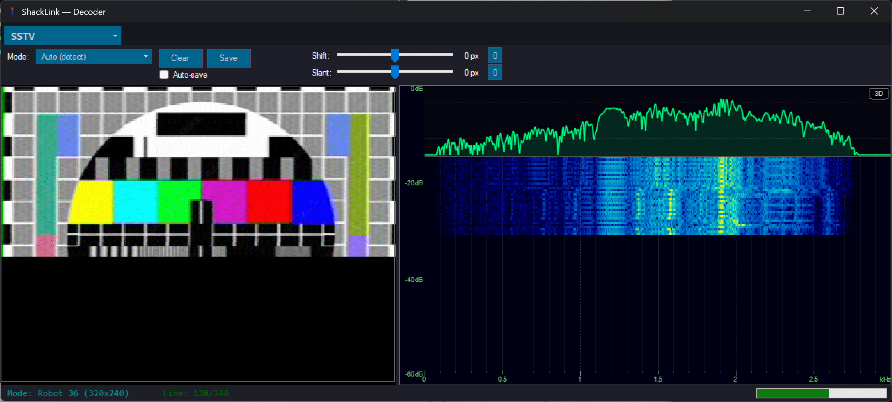Image resolution: width=892 pixels, height=402 pixels.
Task: Click the signal level progress bar
Action: 821,393
